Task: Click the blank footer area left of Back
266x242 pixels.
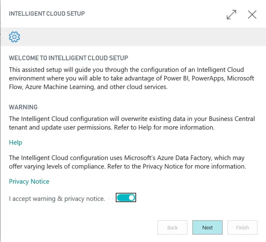Action: click(80, 228)
